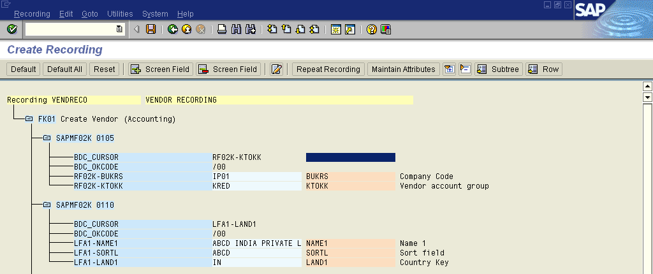Collapse the SAPMF02K 0110 screen node
653x274 pixels.
(x=47, y=205)
